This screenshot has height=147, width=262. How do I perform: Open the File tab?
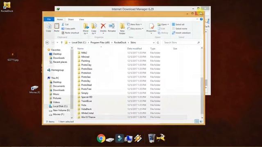49,19
